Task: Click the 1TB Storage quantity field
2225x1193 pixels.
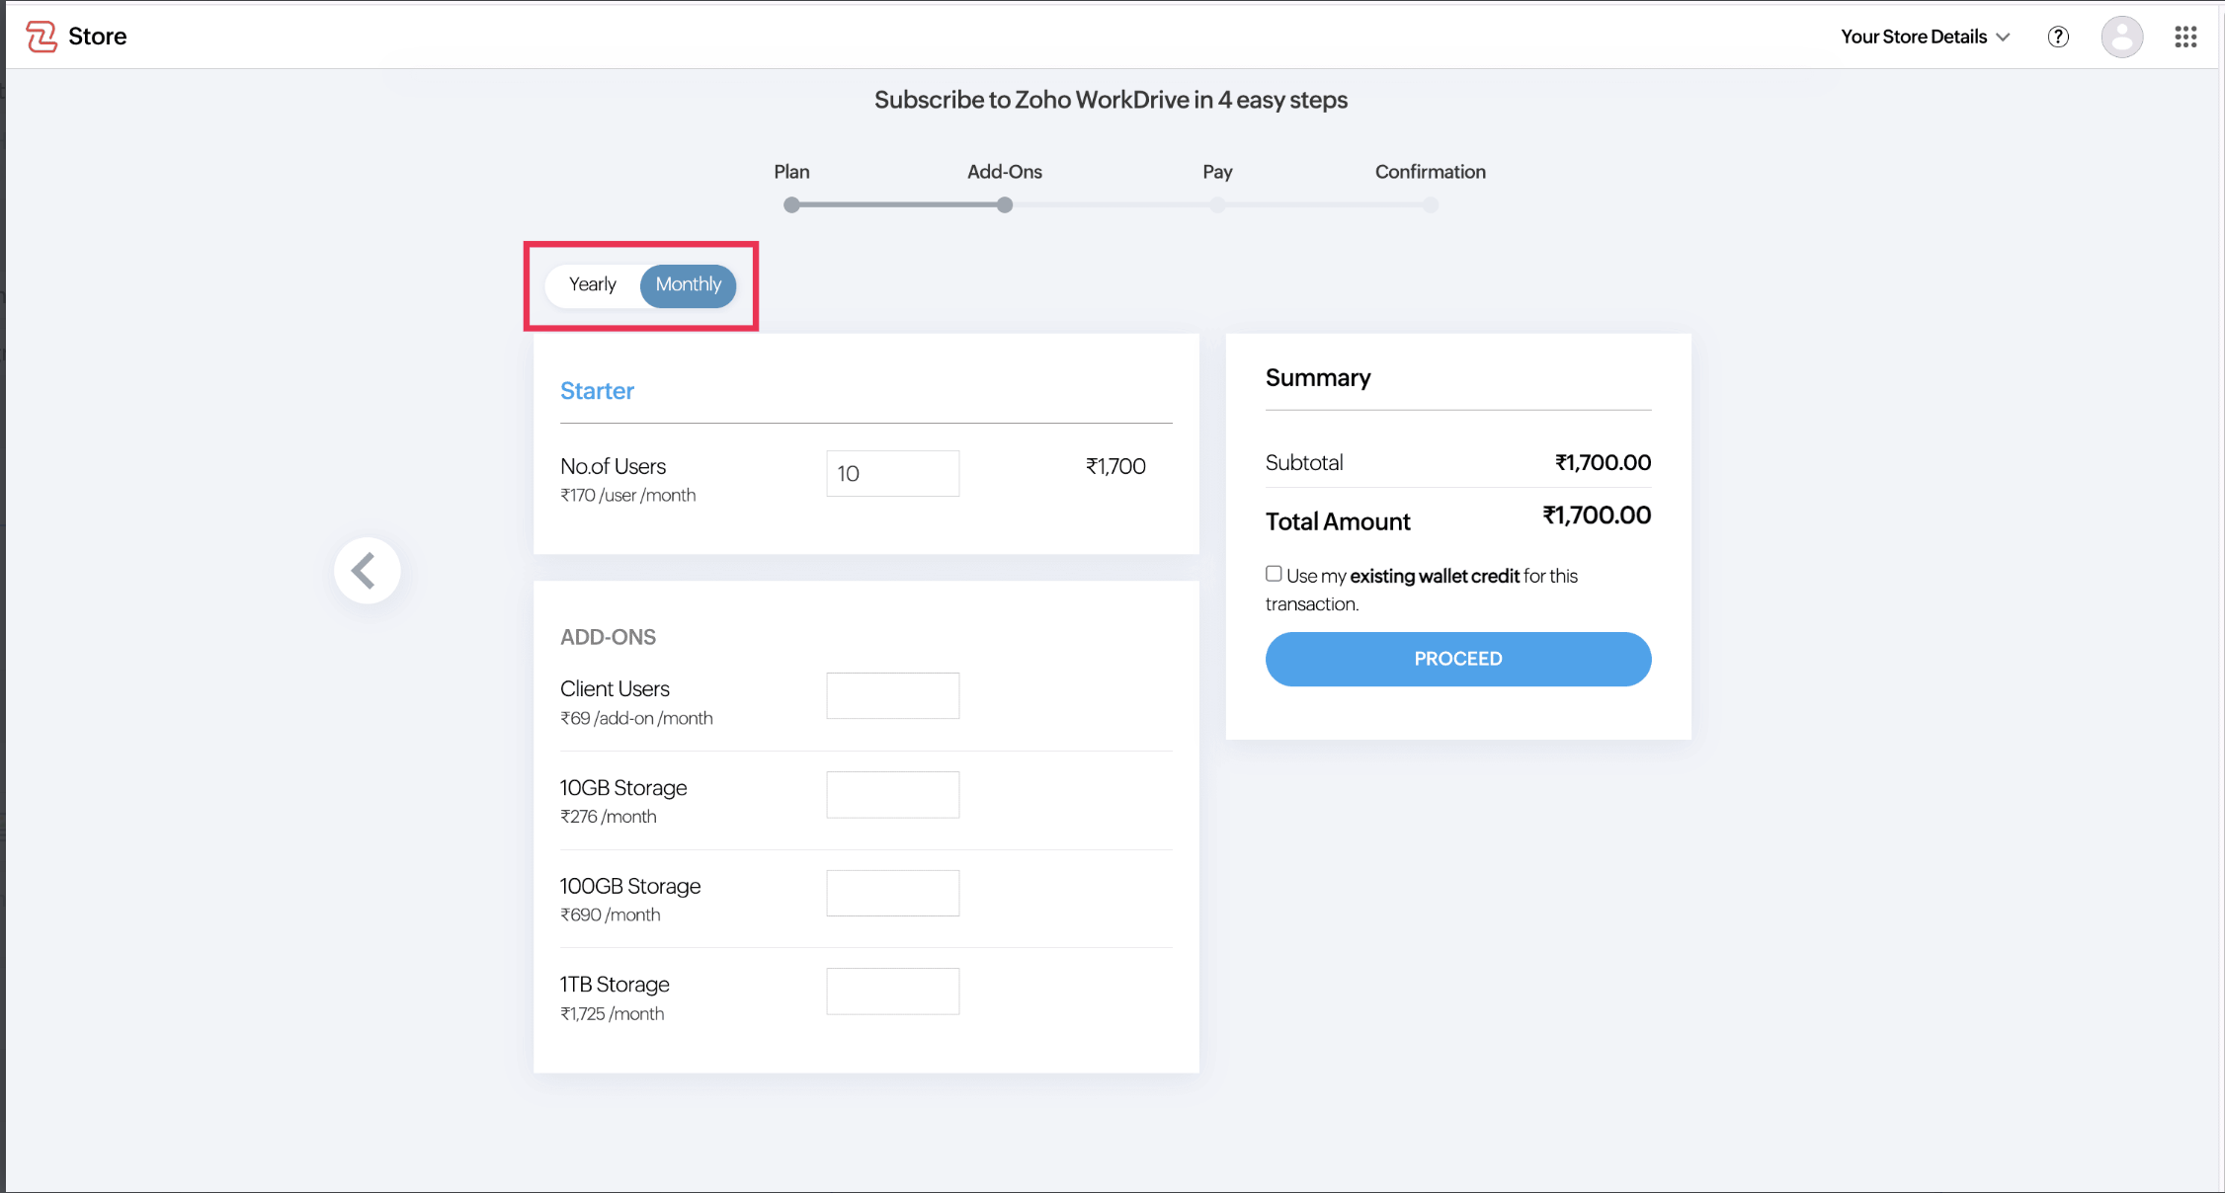Action: [x=892, y=991]
